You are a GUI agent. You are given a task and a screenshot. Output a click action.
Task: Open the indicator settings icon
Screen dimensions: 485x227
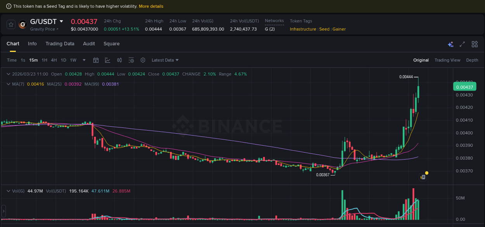click(x=131, y=60)
